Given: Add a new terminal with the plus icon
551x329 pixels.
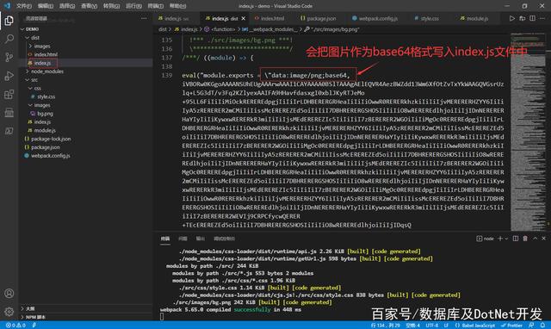Looking at the screenshot, I should pyautogui.click(x=499, y=239).
